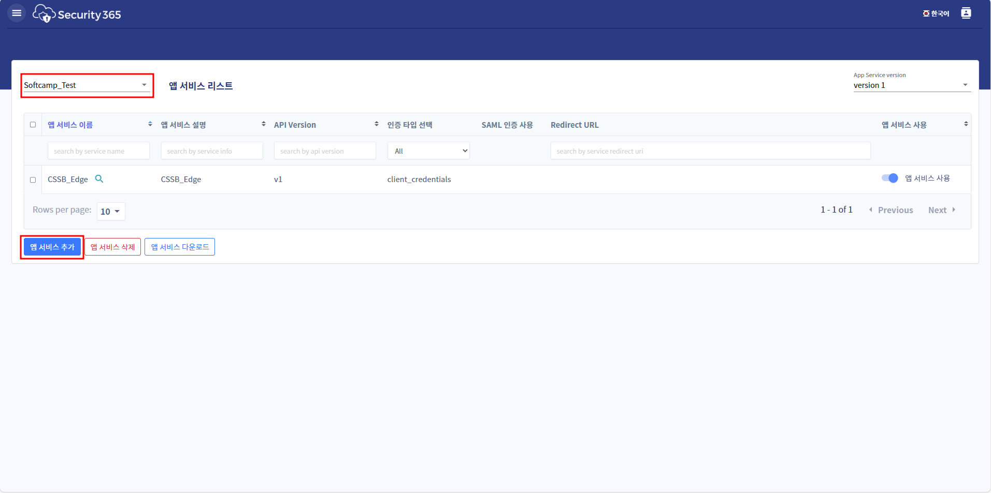Select the CSSB_Edge row checkbox

click(x=33, y=180)
